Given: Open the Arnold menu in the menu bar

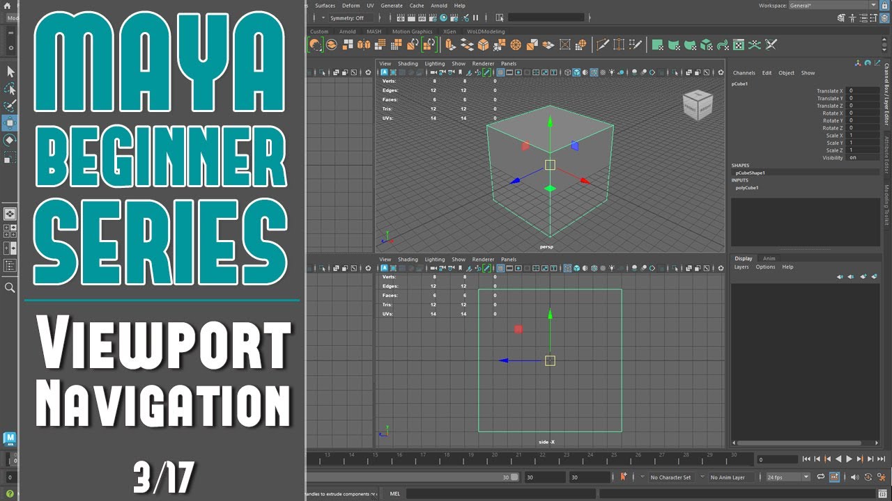Looking at the screenshot, I should (439, 6).
